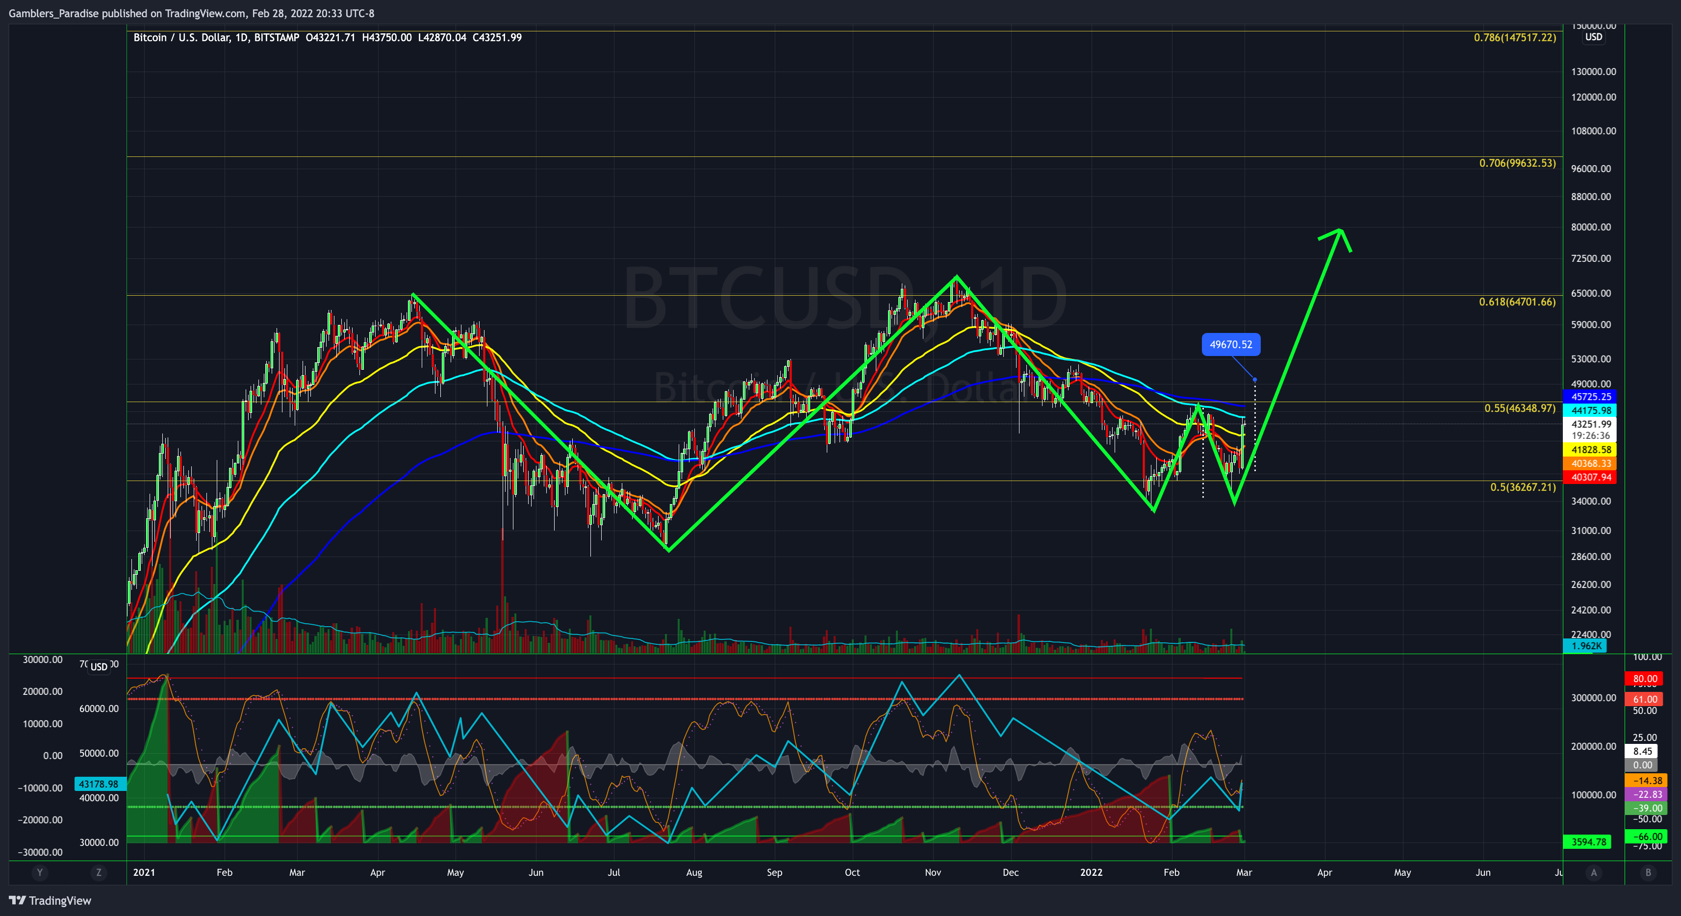Click the 24200.00 price axis tick
The width and height of the screenshot is (1681, 916).
pos(1591,610)
